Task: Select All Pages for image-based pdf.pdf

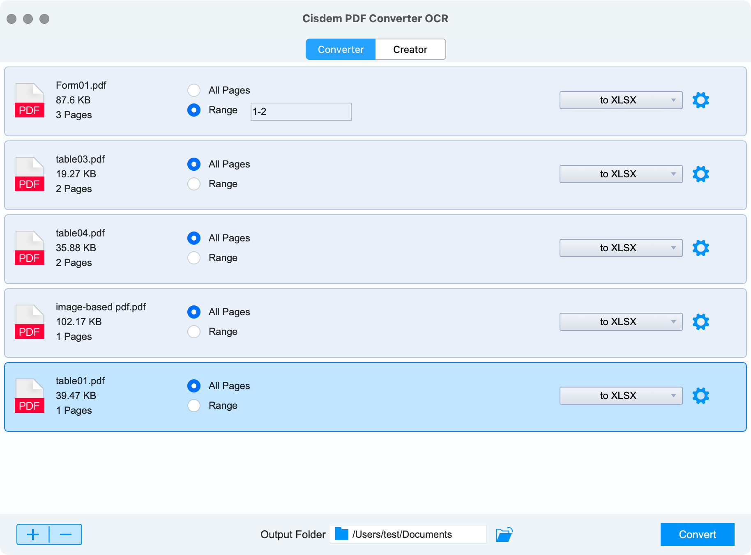Action: pos(194,312)
